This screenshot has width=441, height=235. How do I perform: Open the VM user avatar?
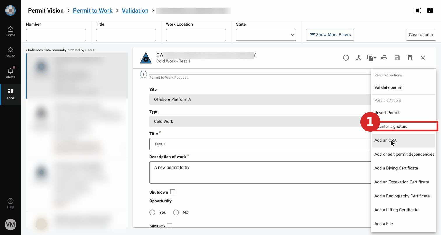[10, 225]
